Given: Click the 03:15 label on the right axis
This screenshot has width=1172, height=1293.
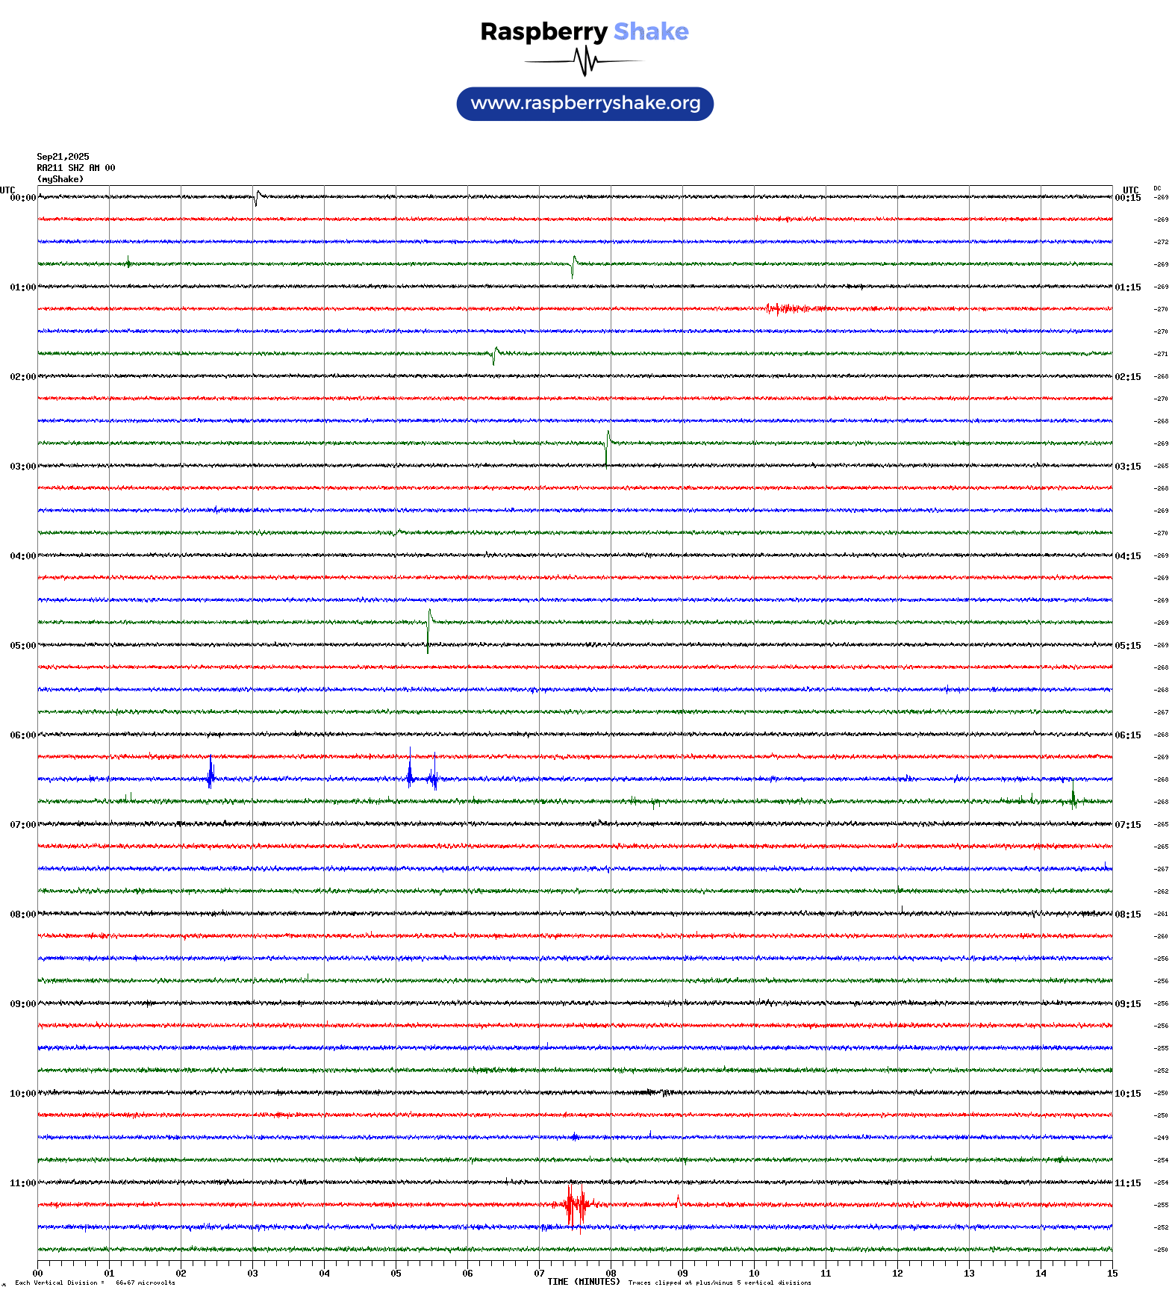Looking at the screenshot, I should (x=1127, y=467).
